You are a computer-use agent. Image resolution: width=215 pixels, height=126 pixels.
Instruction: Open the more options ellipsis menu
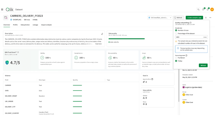pyautogui.click(x=210, y=18)
